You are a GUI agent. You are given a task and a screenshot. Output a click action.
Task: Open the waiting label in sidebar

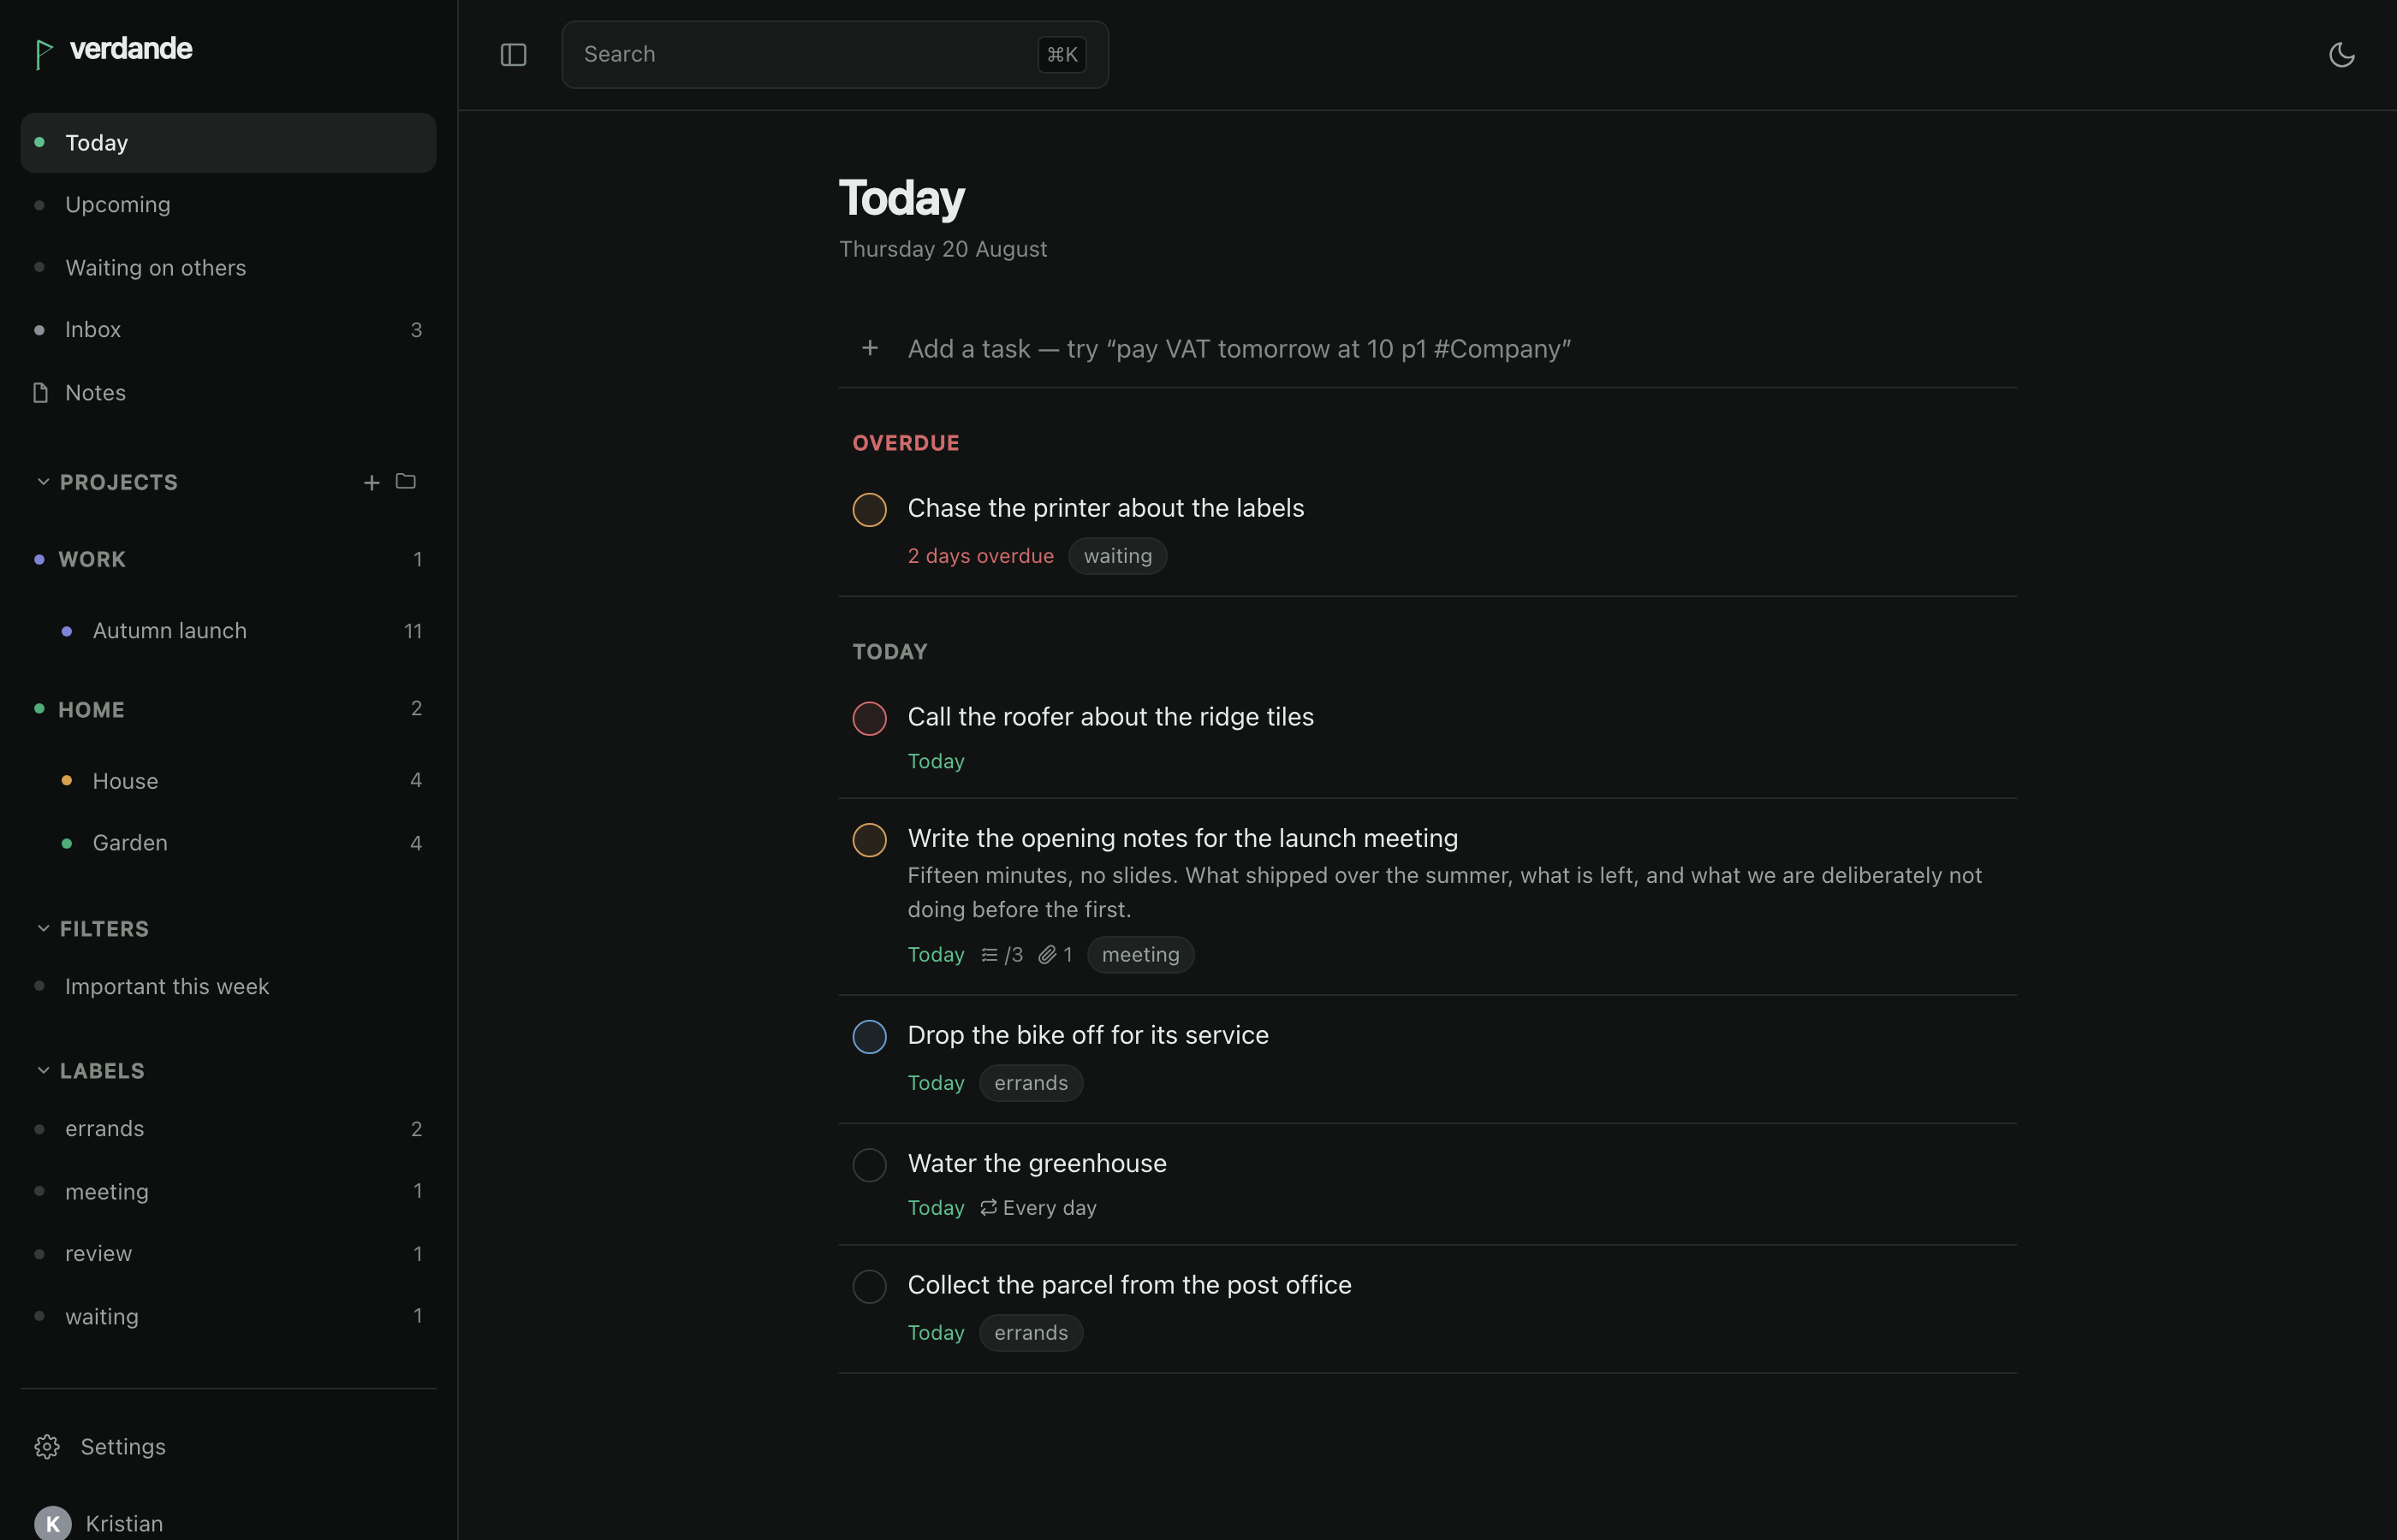tap(228, 1317)
